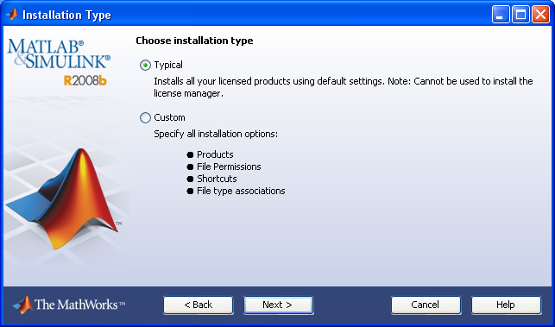
Task: Maximize the Installation Type window
Action: [x=520, y=15]
